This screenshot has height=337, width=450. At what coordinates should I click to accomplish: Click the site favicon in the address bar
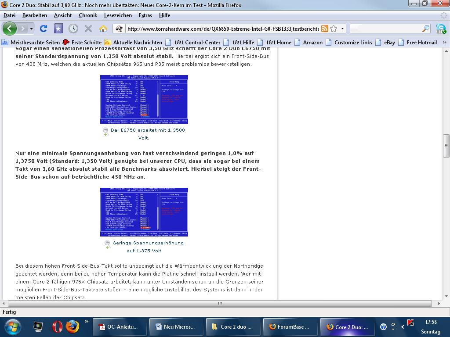[x=120, y=29]
